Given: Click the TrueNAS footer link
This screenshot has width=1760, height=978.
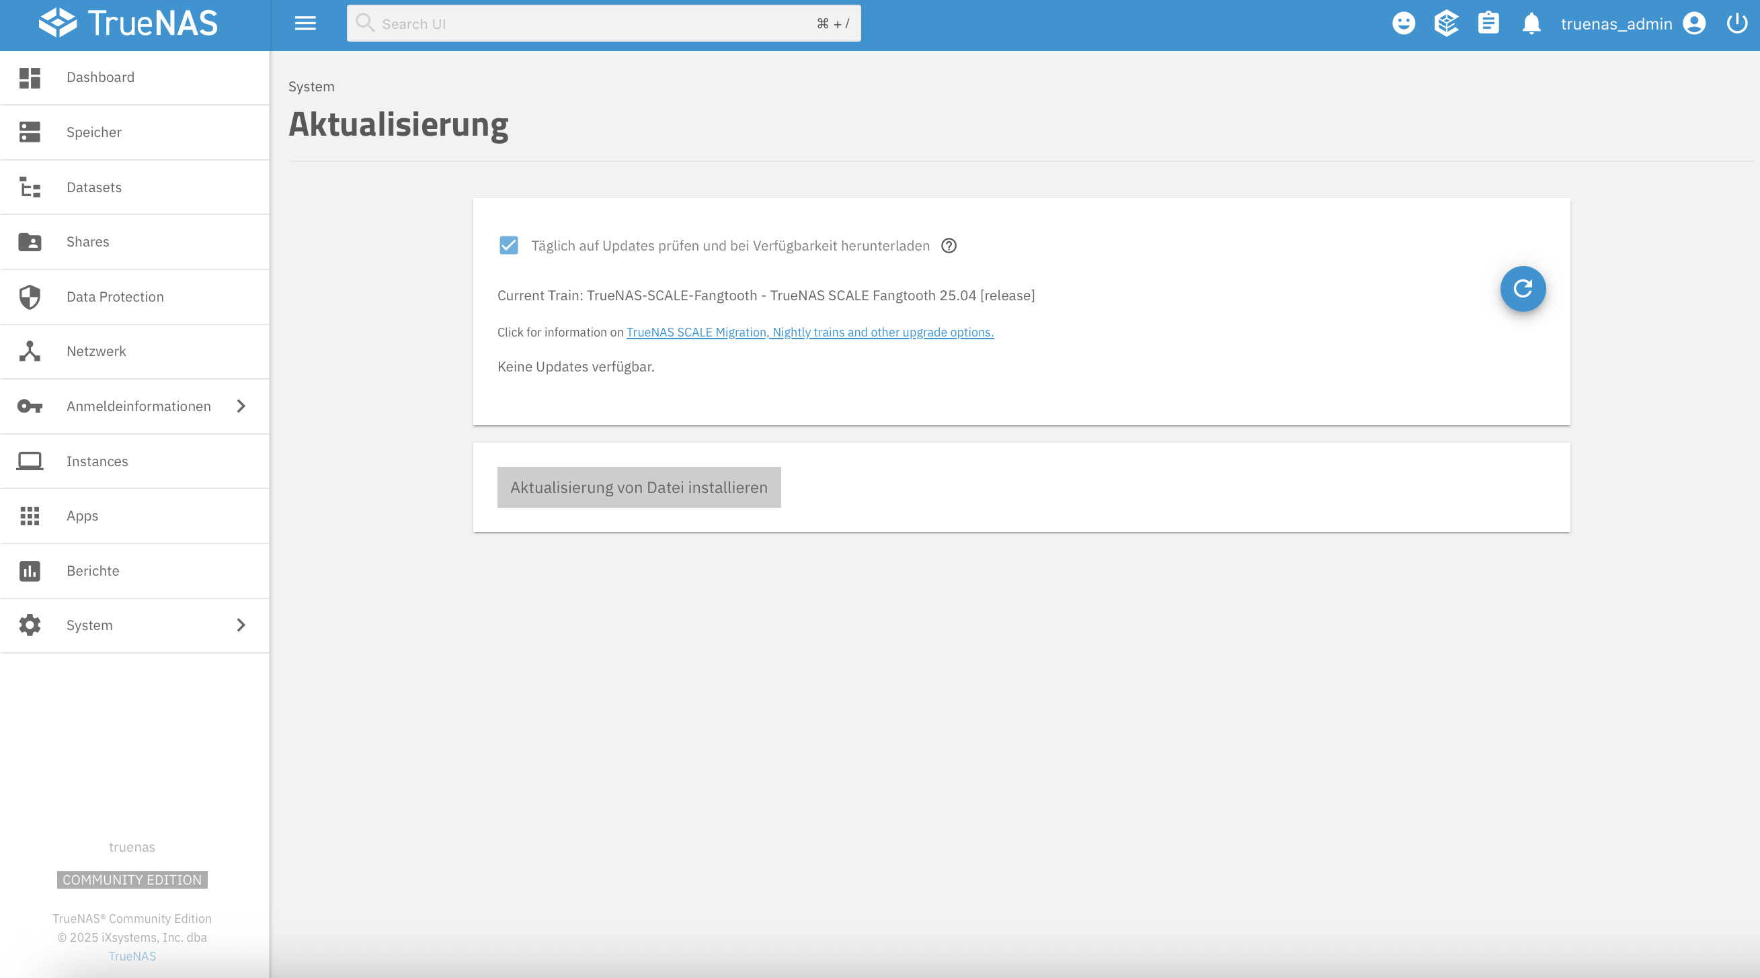Looking at the screenshot, I should tap(132, 957).
